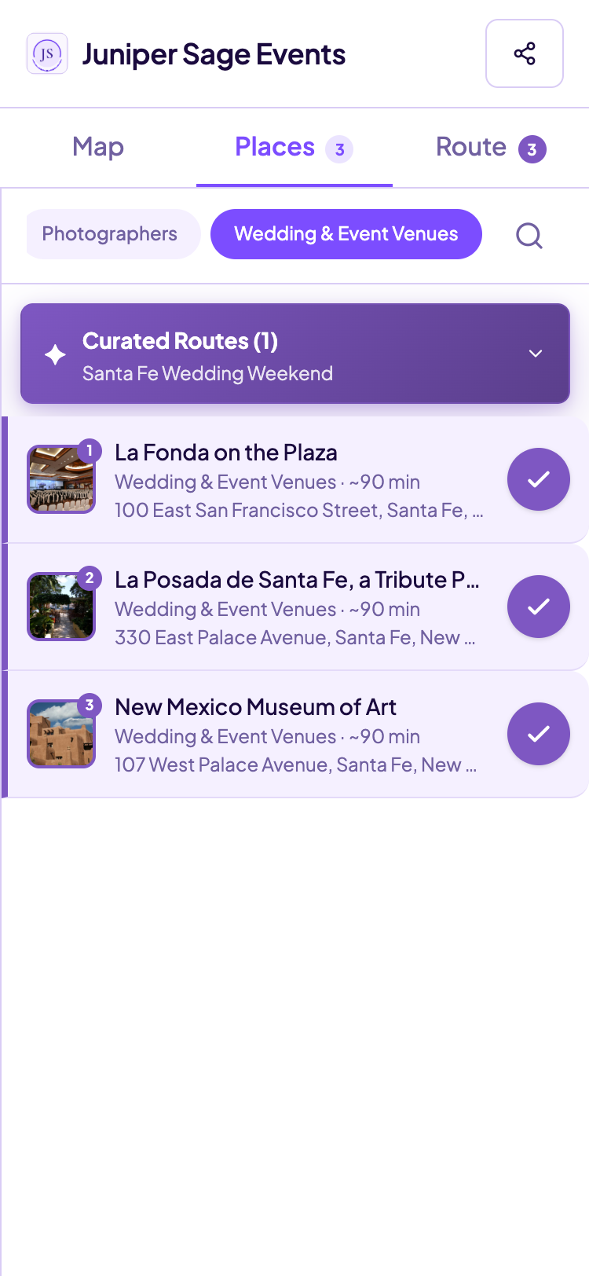Select Wedding & Event Venues filter
The height and width of the screenshot is (1276, 589).
click(x=346, y=234)
